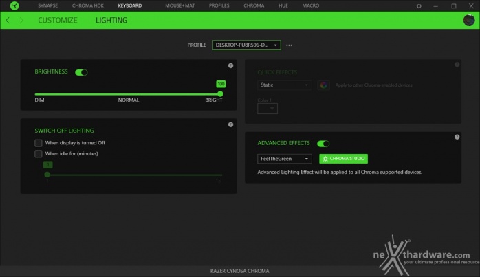Switch to the Synapse tab
This screenshot has width=480, height=277.
tap(47, 5)
